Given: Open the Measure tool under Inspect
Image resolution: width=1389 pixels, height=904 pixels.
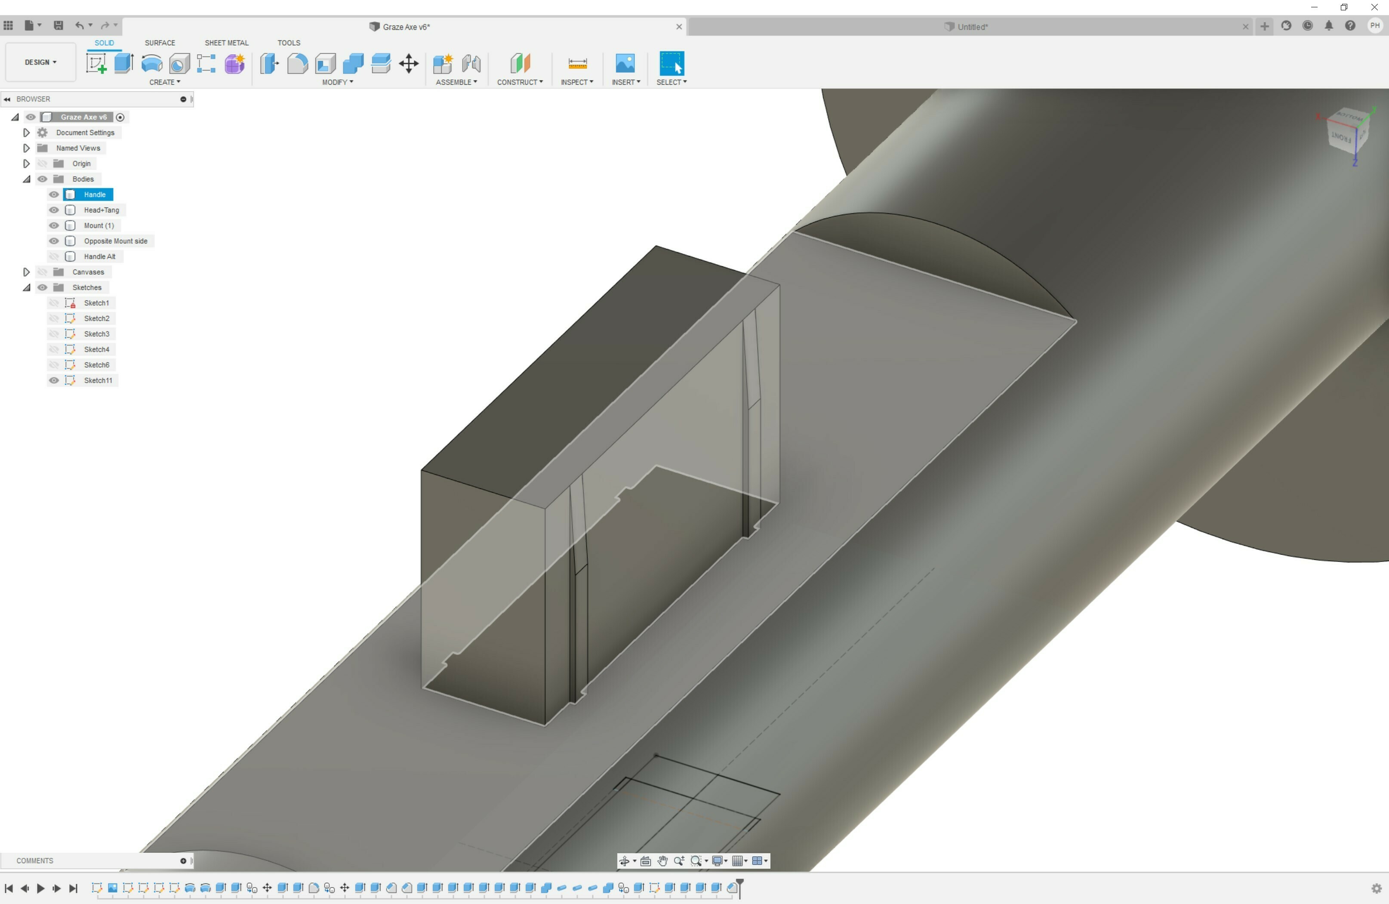Looking at the screenshot, I should pos(576,63).
